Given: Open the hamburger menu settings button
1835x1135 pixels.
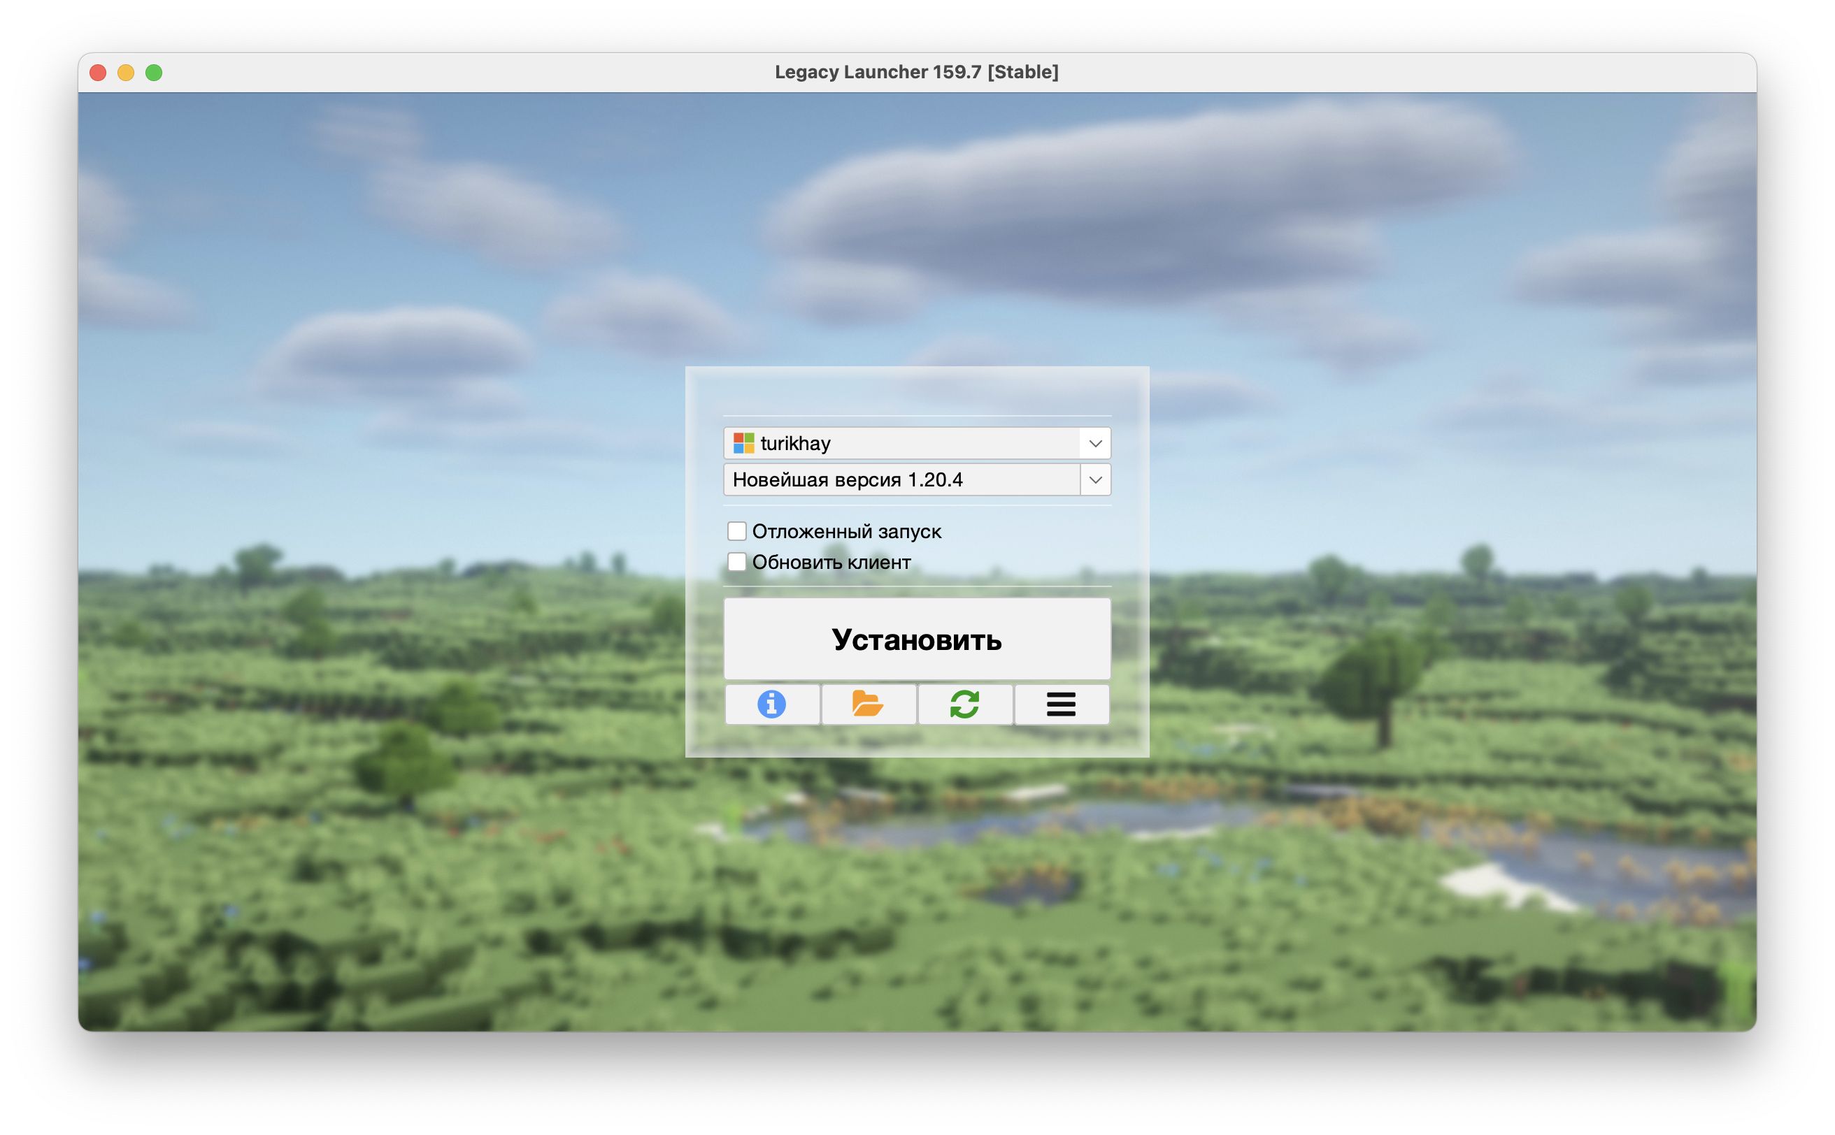Looking at the screenshot, I should tap(1062, 704).
